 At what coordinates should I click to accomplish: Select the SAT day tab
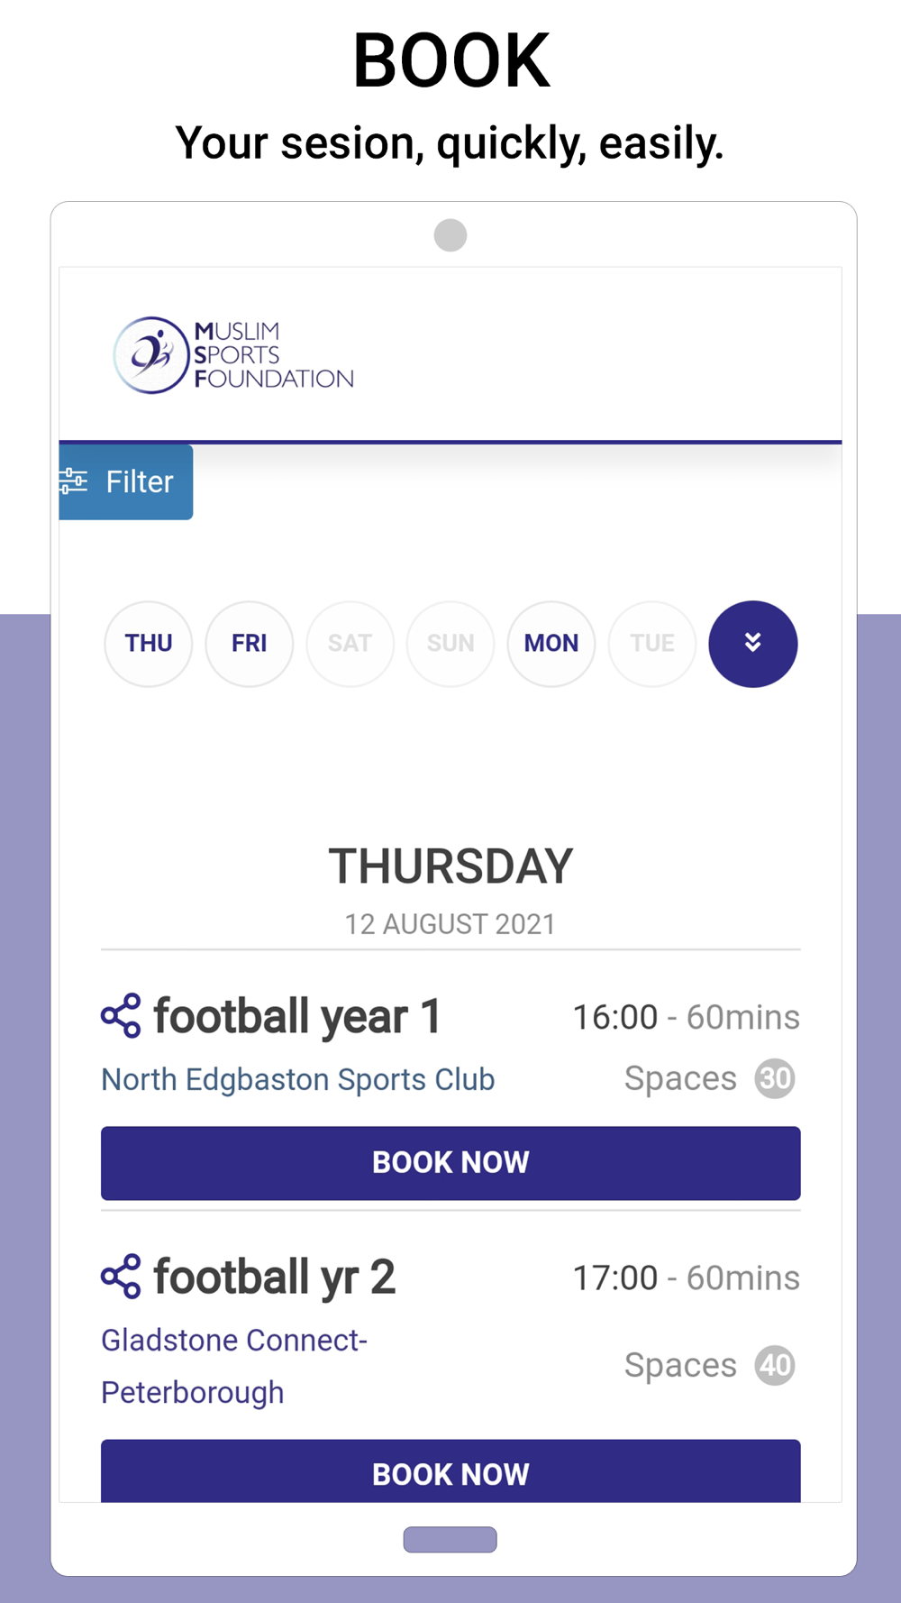click(x=350, y=644)
